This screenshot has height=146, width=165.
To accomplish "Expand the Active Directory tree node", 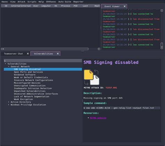I will 9,102.
